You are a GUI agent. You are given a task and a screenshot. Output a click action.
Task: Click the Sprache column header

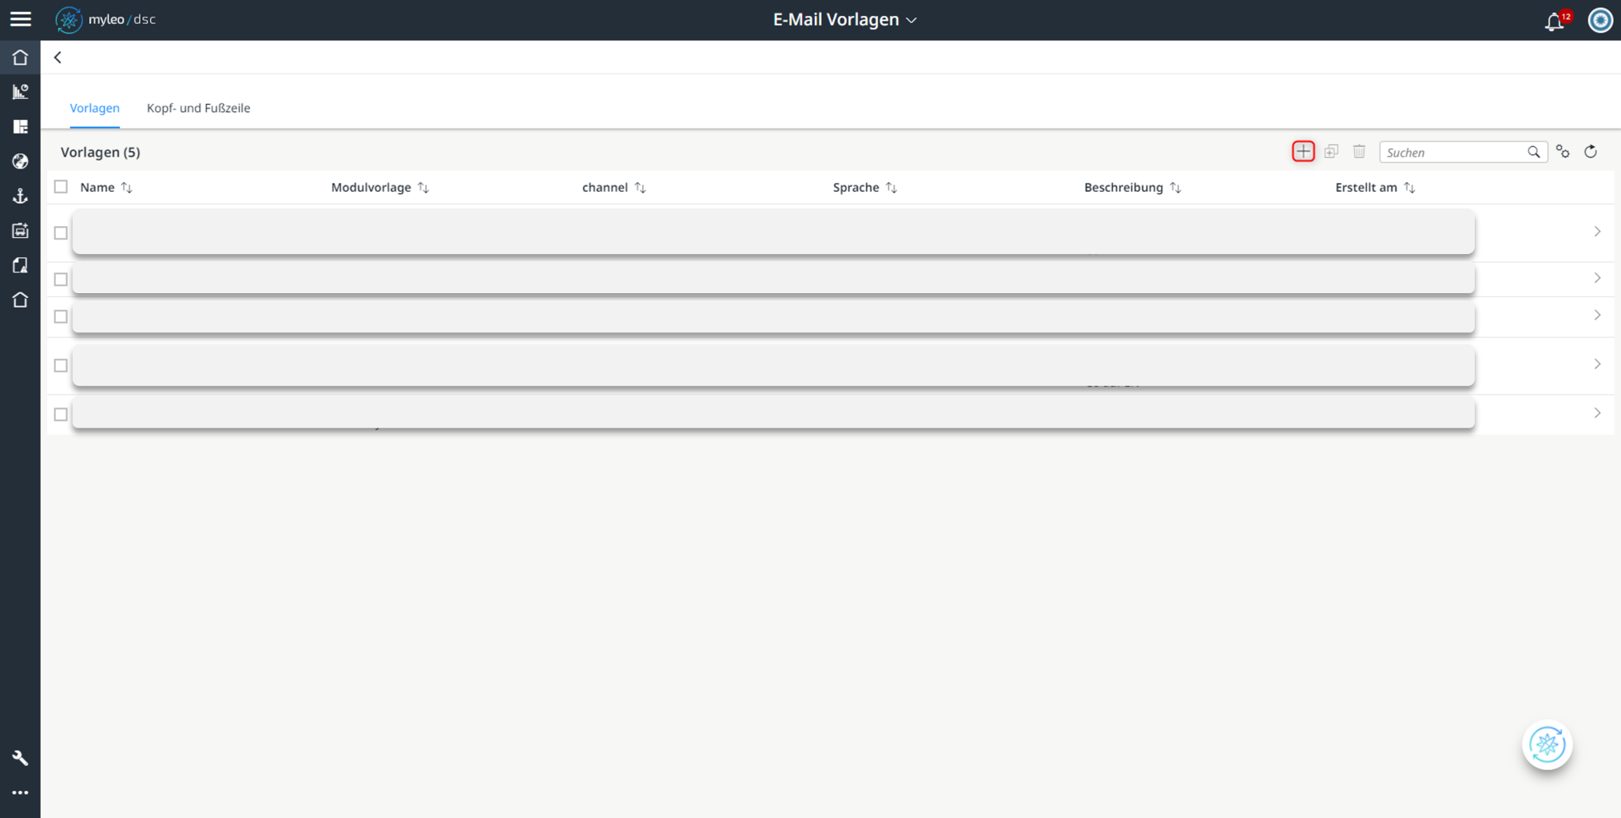[856, 187]
